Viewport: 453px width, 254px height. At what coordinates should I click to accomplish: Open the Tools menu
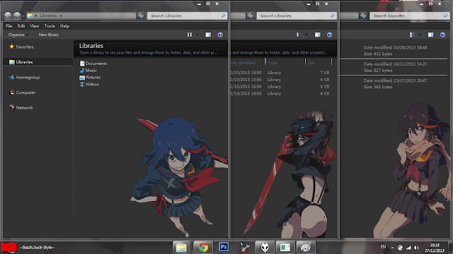click(x=50, y=26)
